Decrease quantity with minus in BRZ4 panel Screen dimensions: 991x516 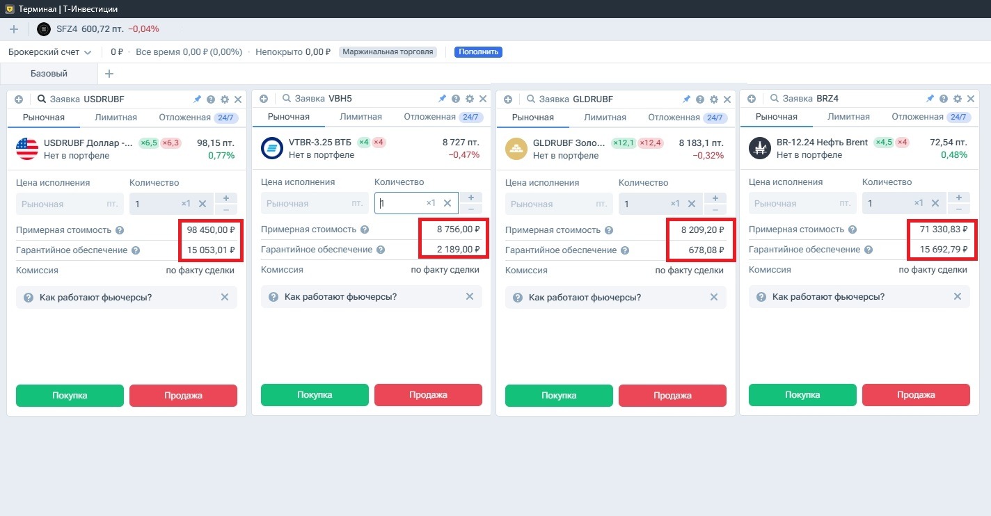[959, 209]
